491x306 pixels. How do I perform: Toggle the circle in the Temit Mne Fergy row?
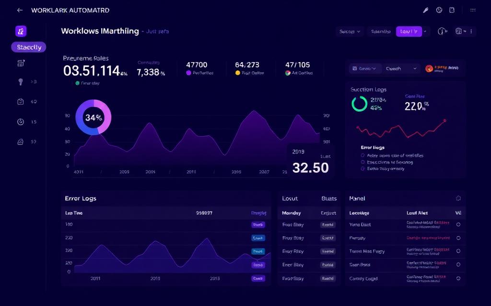tap(458, 251)
